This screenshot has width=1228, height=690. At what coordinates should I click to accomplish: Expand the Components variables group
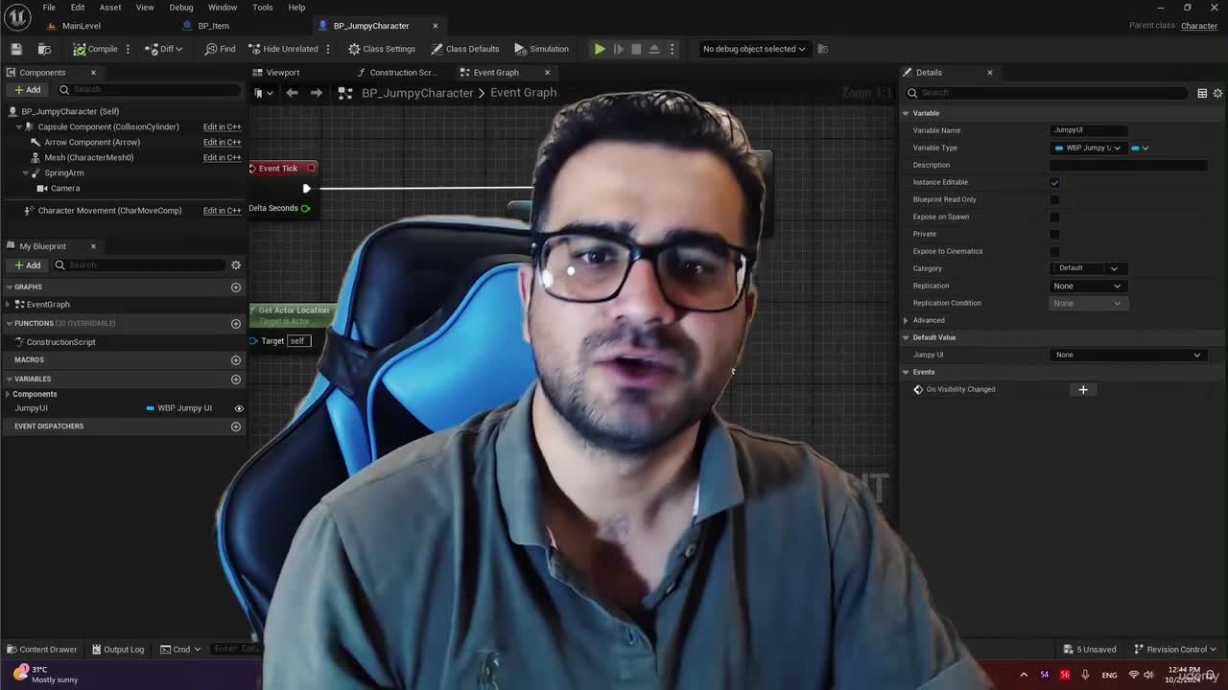coord(10,394)
